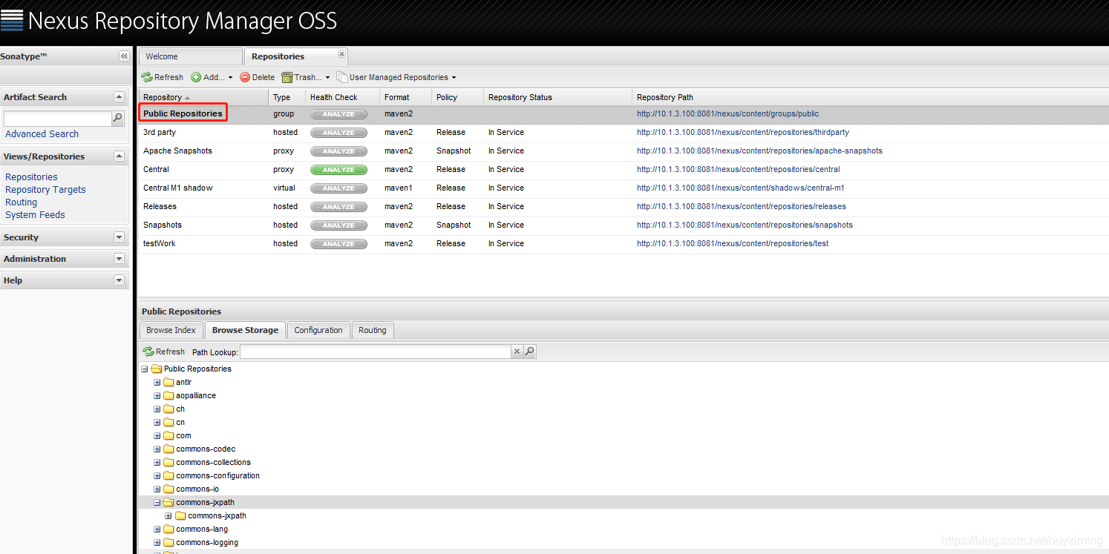
Task: Switch to the Welcome tab
Action: [x=191, y=56]
